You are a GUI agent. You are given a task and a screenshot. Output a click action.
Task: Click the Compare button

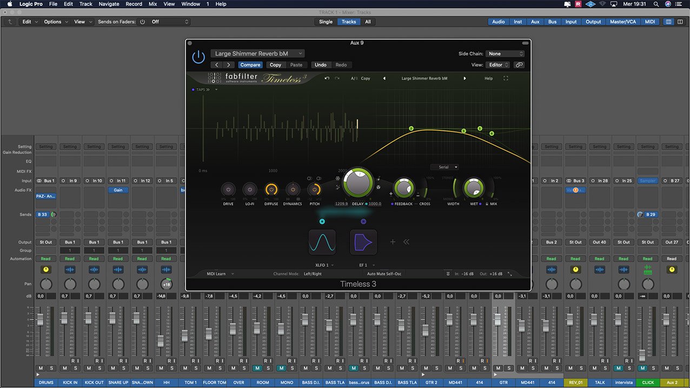pos(250,65)
